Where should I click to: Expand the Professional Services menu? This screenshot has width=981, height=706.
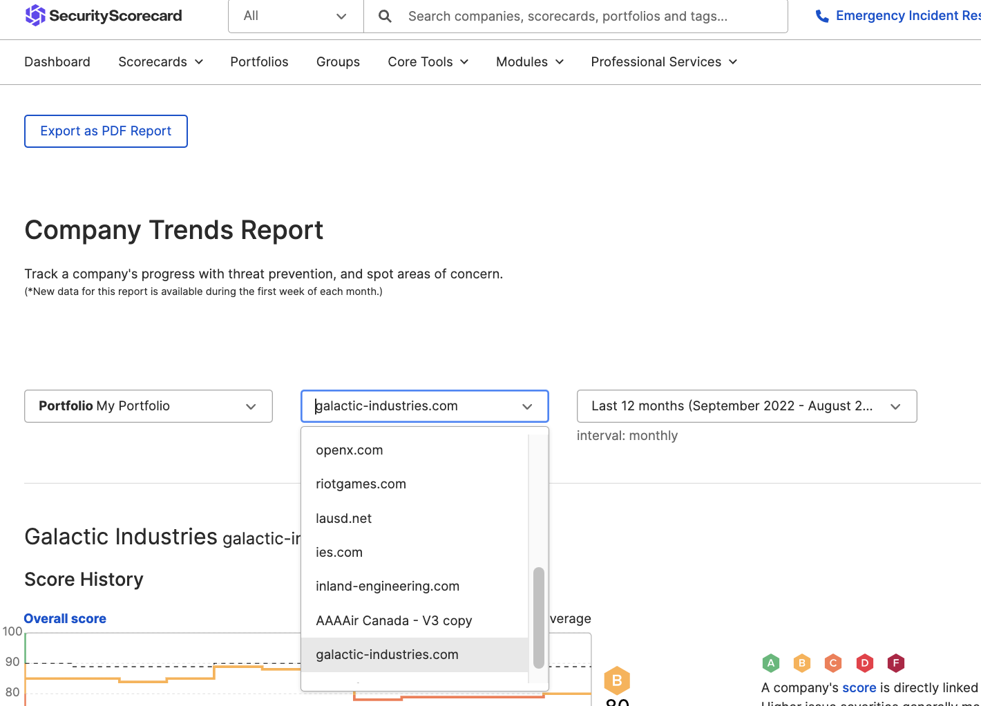tap(664, 61)
